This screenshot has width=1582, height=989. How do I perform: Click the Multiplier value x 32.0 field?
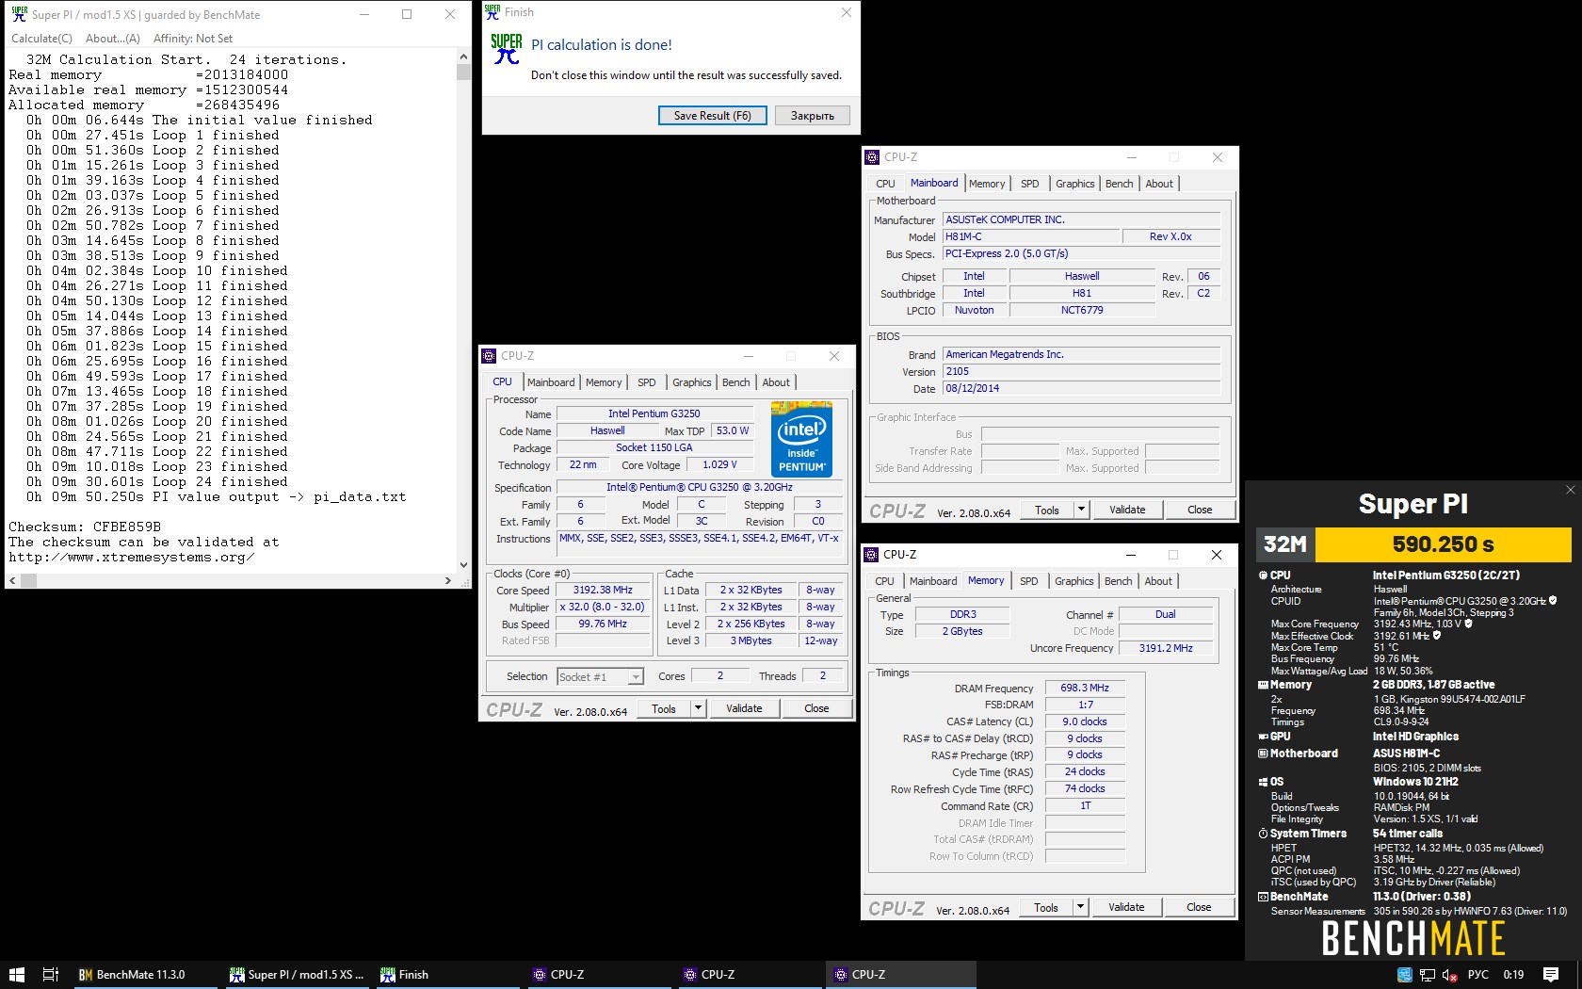point(602,608)
